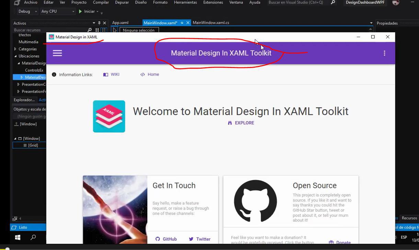
Task: Open the GitHub link in Get In Touch card
Action: tap(166, 239)
